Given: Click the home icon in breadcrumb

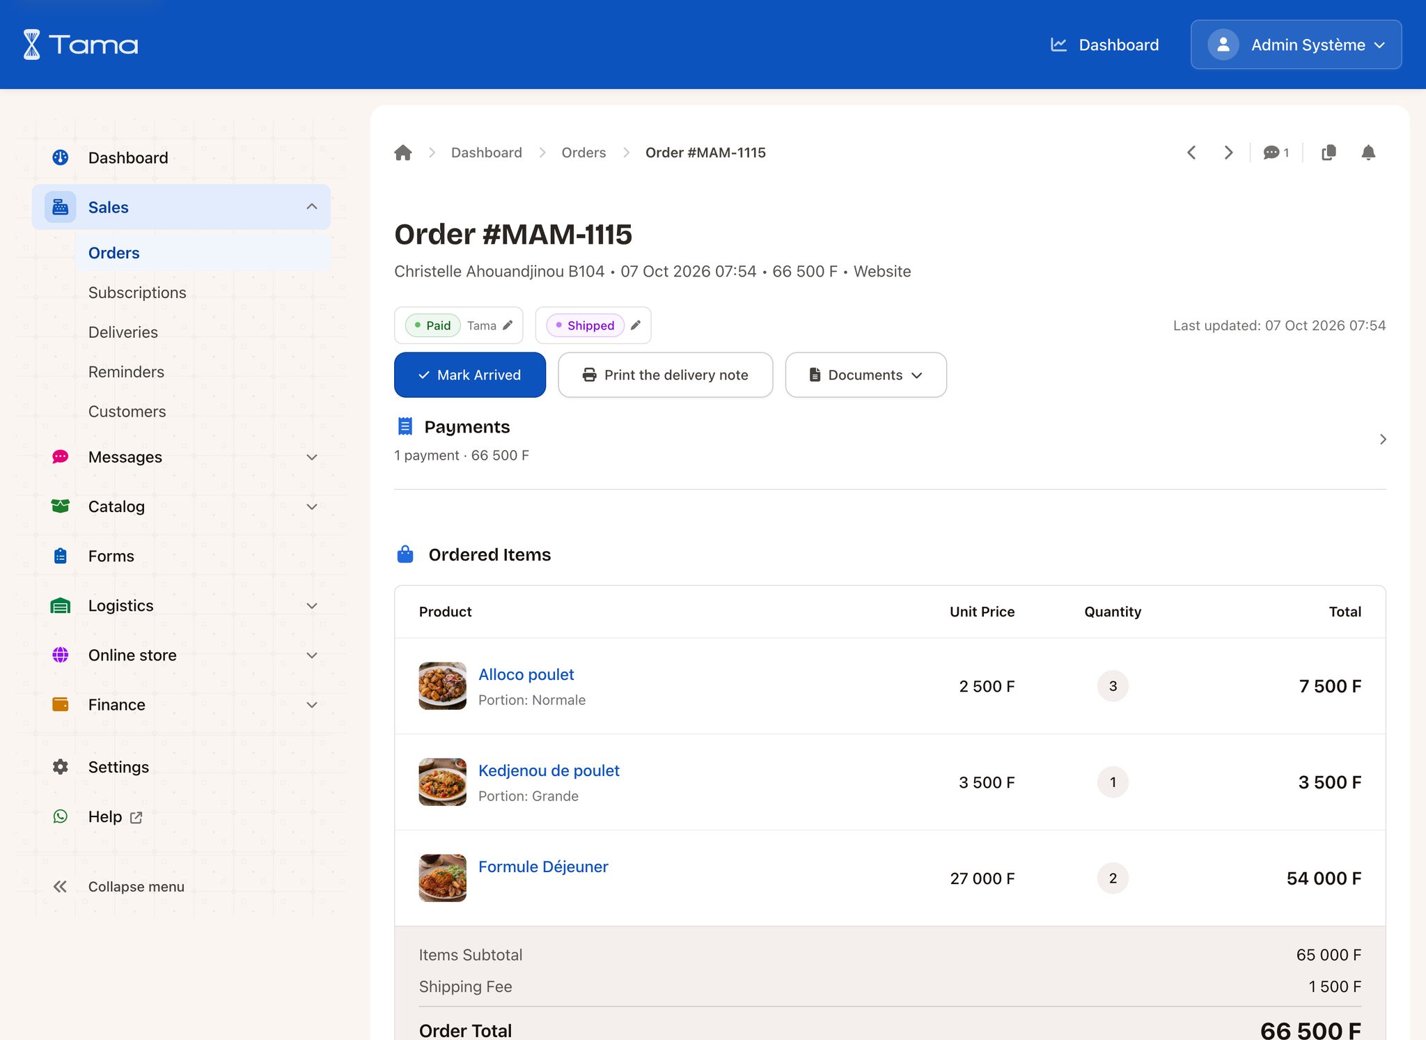Looking at the screenshot, I should (x=403, y=153).
